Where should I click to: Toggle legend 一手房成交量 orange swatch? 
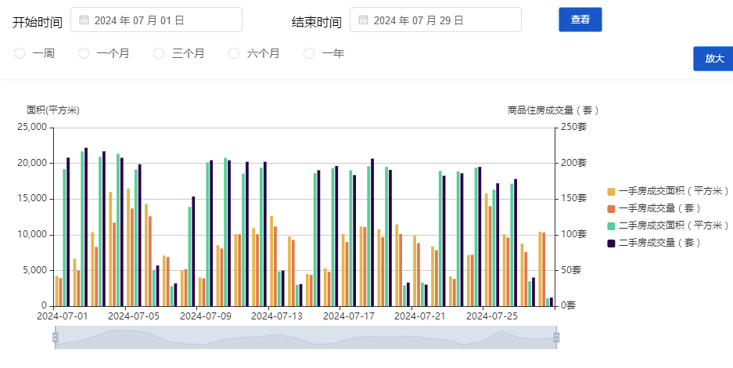point(611,208)
